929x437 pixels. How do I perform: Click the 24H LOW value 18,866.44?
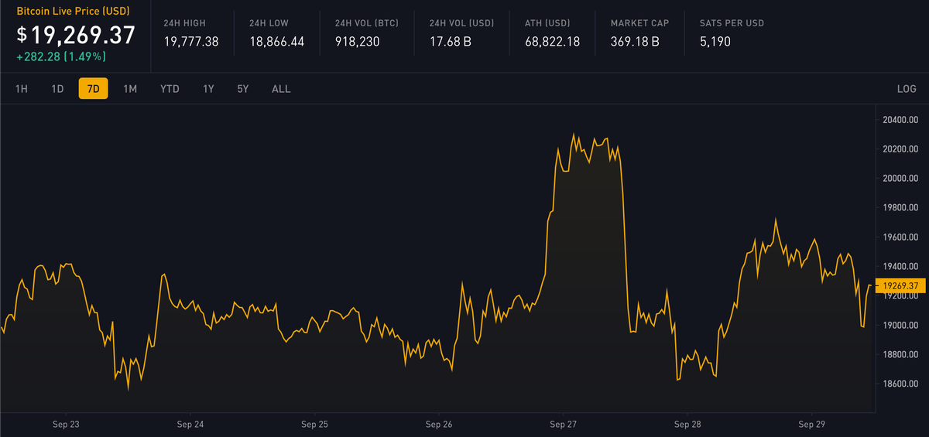point(277,42)
